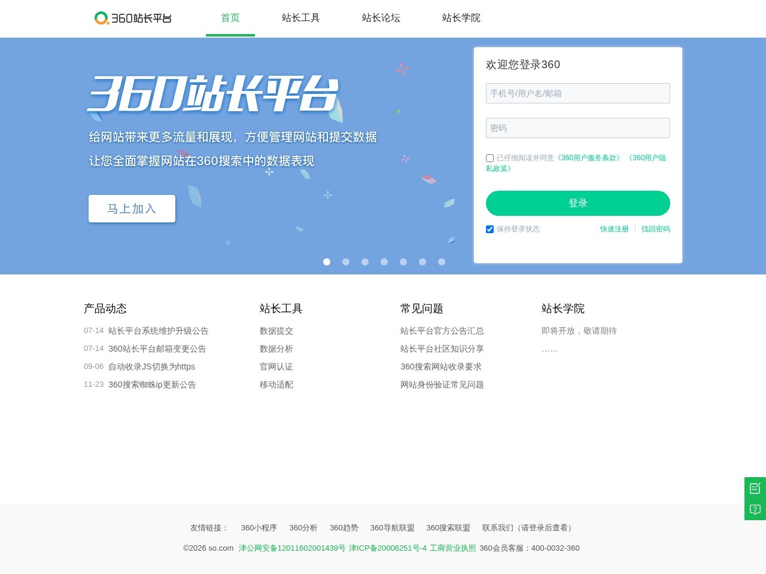Open 站长平台系统维护升级公告 announcement

[x=158, y=331]
